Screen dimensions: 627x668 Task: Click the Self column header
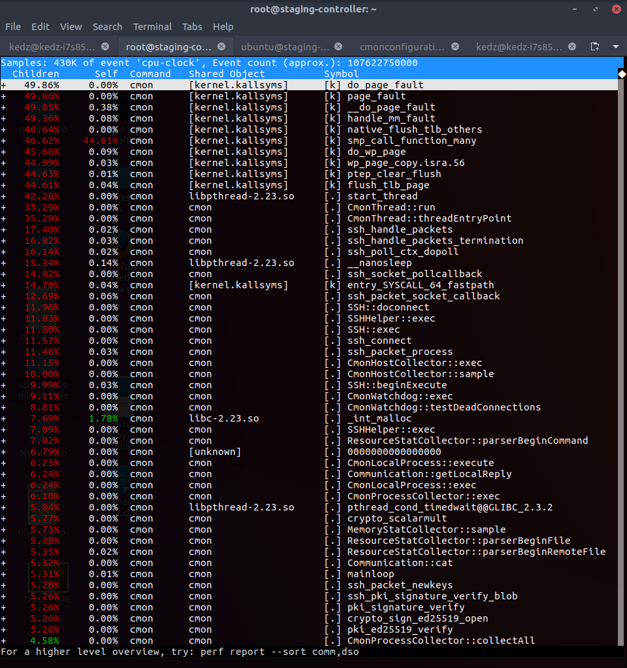pos(106,74)
